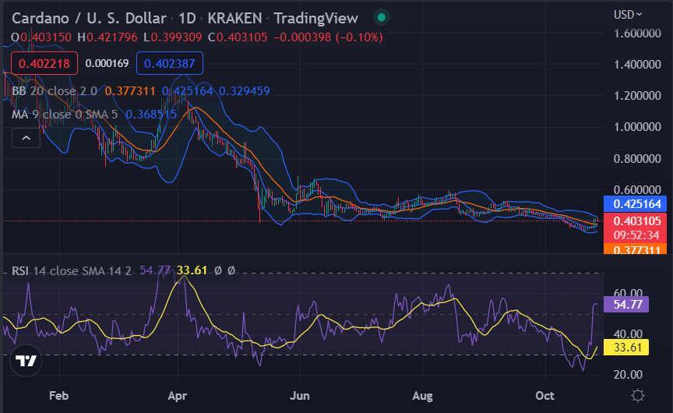Collapse the indicator legend with the chevron button

click(26, 138)
